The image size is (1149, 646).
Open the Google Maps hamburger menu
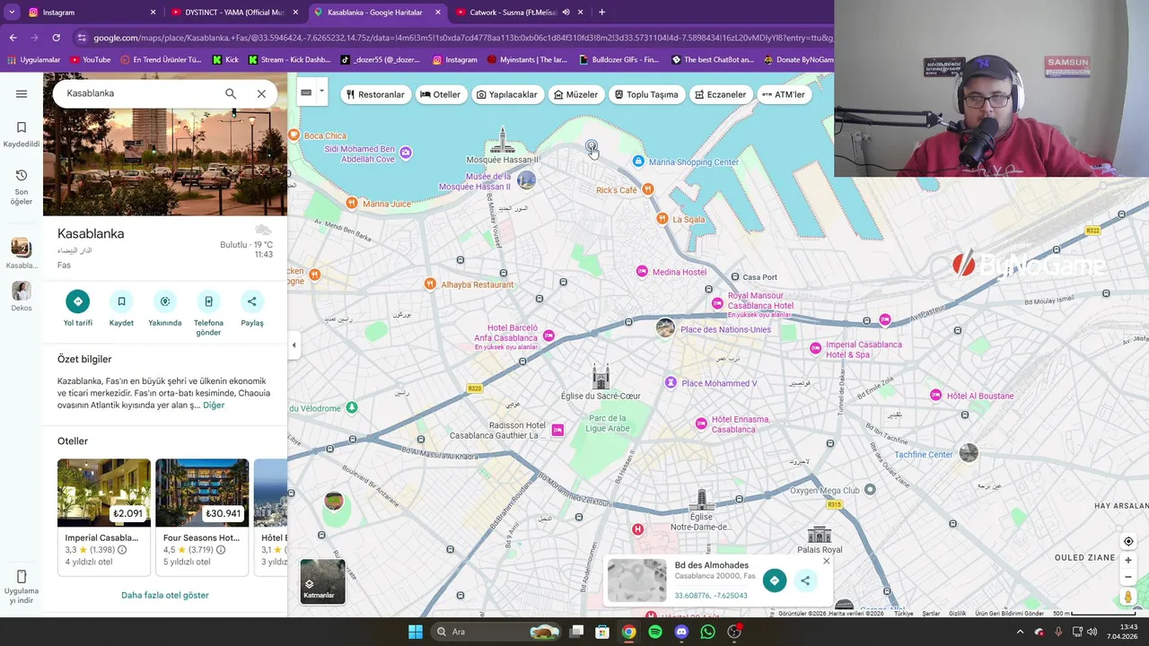click(x=22, y=93)
